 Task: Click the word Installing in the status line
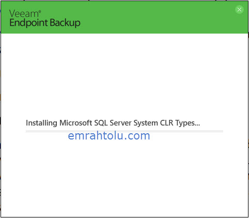click(41, 123)
